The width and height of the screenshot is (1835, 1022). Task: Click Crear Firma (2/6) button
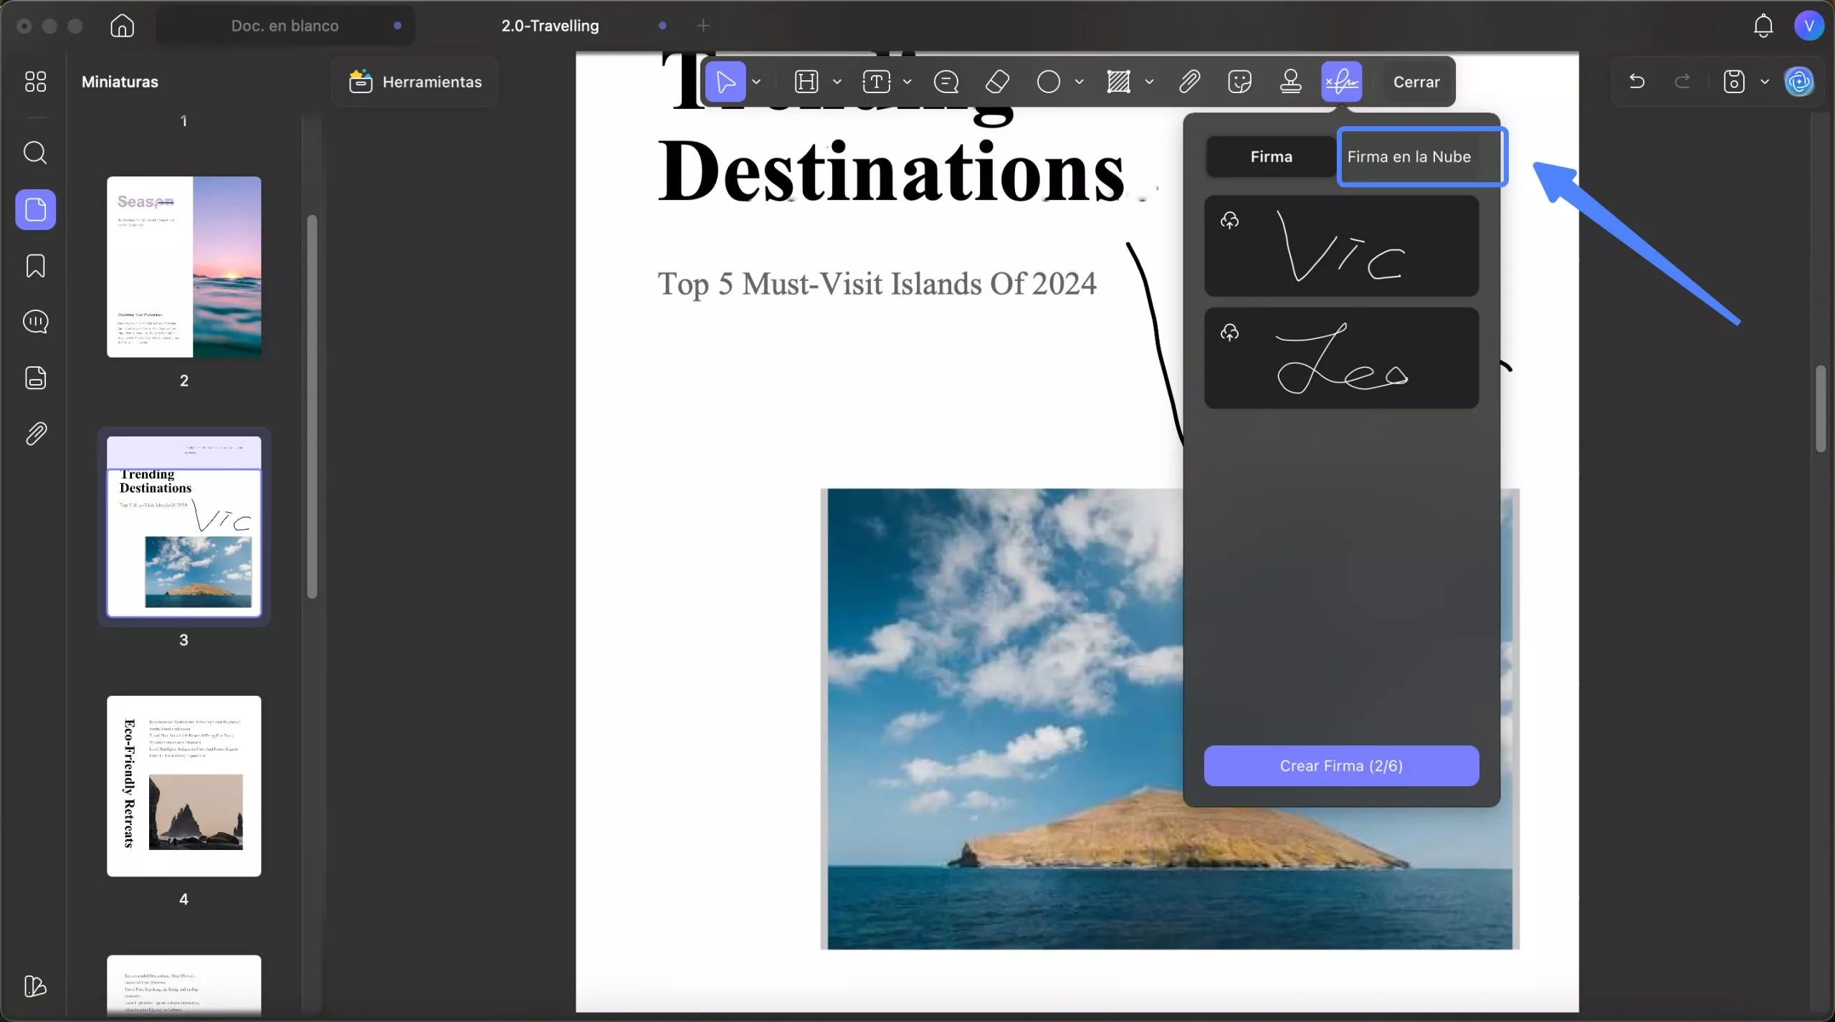(1341, 765)
